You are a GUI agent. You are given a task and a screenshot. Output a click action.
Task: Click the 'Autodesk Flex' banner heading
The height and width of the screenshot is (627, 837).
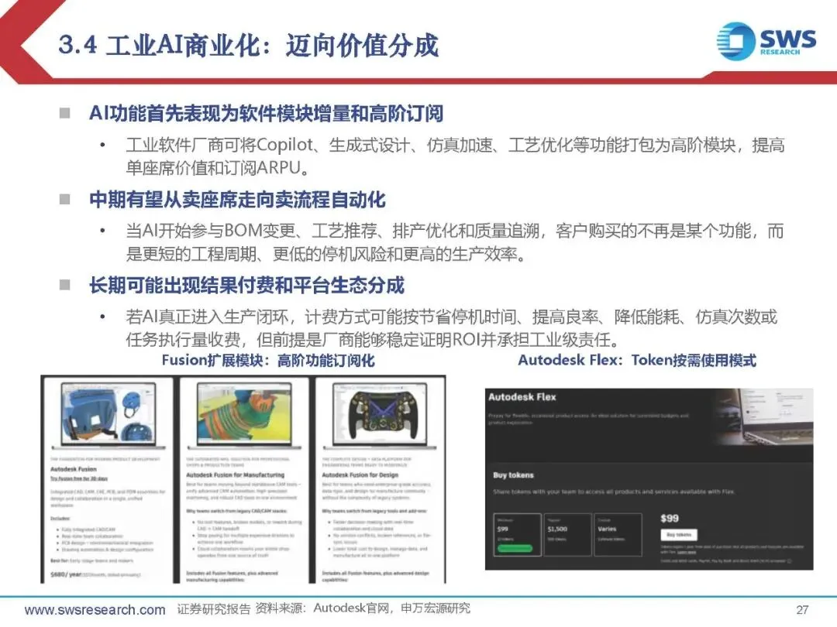(x=522, y=397)
